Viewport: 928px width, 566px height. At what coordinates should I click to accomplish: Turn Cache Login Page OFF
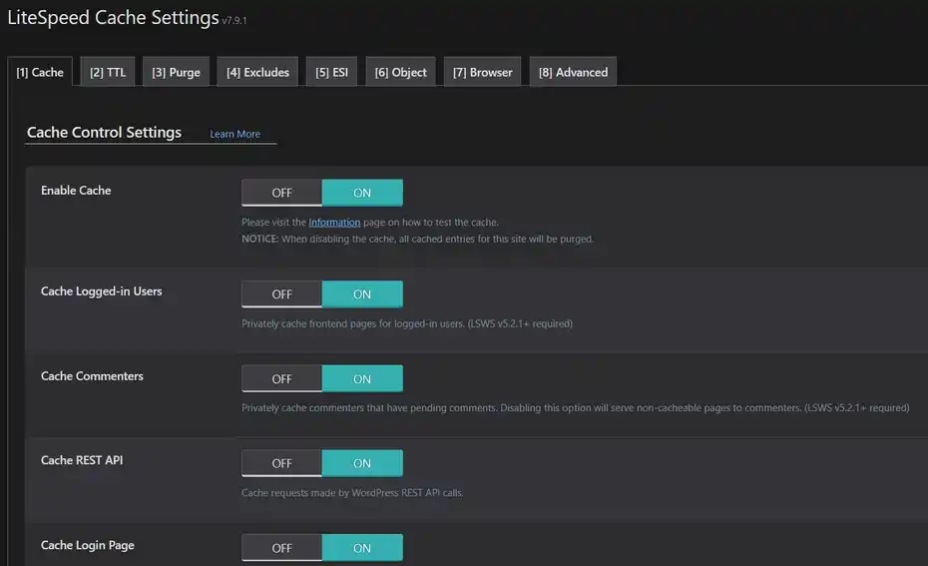pyautogui.click(x=281, y=548)
